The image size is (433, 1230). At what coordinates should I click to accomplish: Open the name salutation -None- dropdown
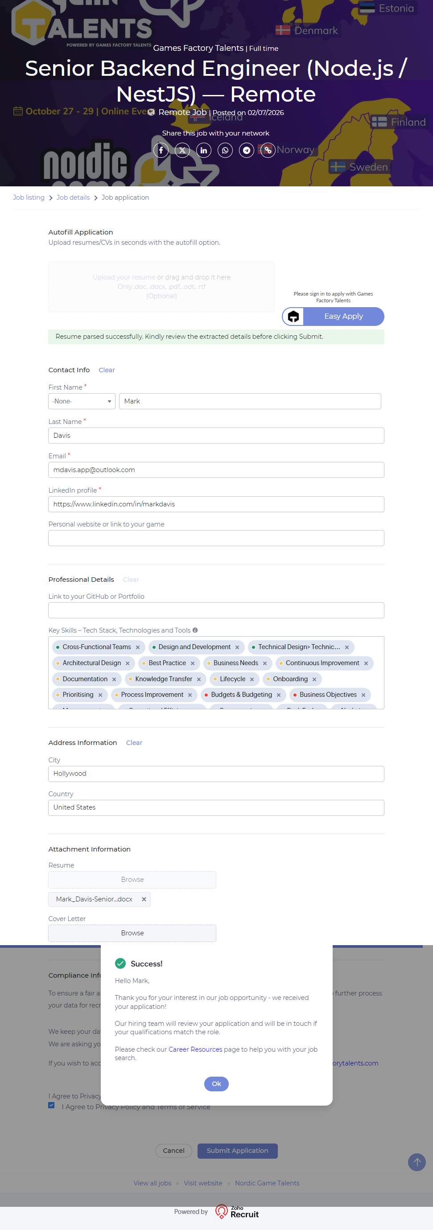[82, 401]
